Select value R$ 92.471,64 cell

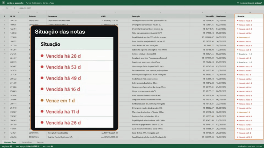click(202, 120)
